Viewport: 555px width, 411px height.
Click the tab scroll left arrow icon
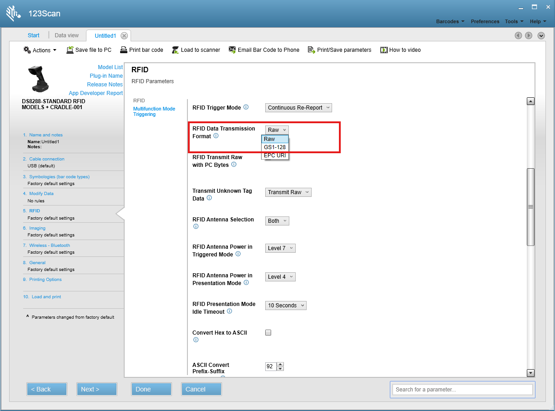[x=518, y=35]
